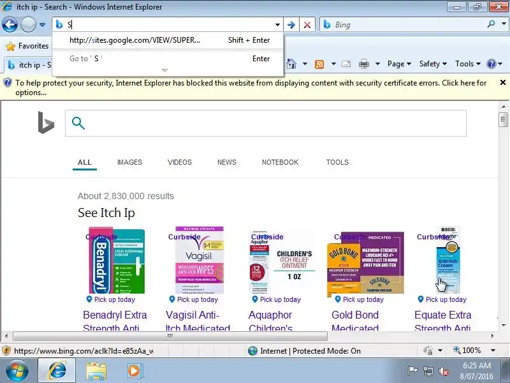The image size is (510, 383).
Task: Click the red Stop loading button
Action: [x=307, y=25]
